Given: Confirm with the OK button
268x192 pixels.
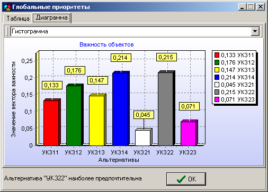Looking at the screenshot, I should (186, 179).
